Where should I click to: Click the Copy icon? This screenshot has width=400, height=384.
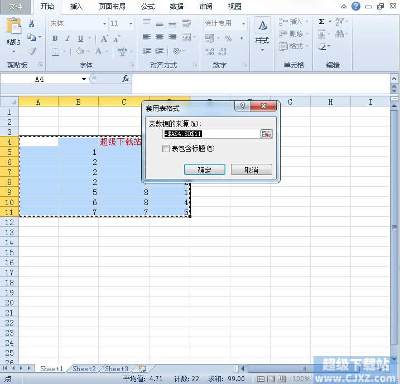coord(32,37)
